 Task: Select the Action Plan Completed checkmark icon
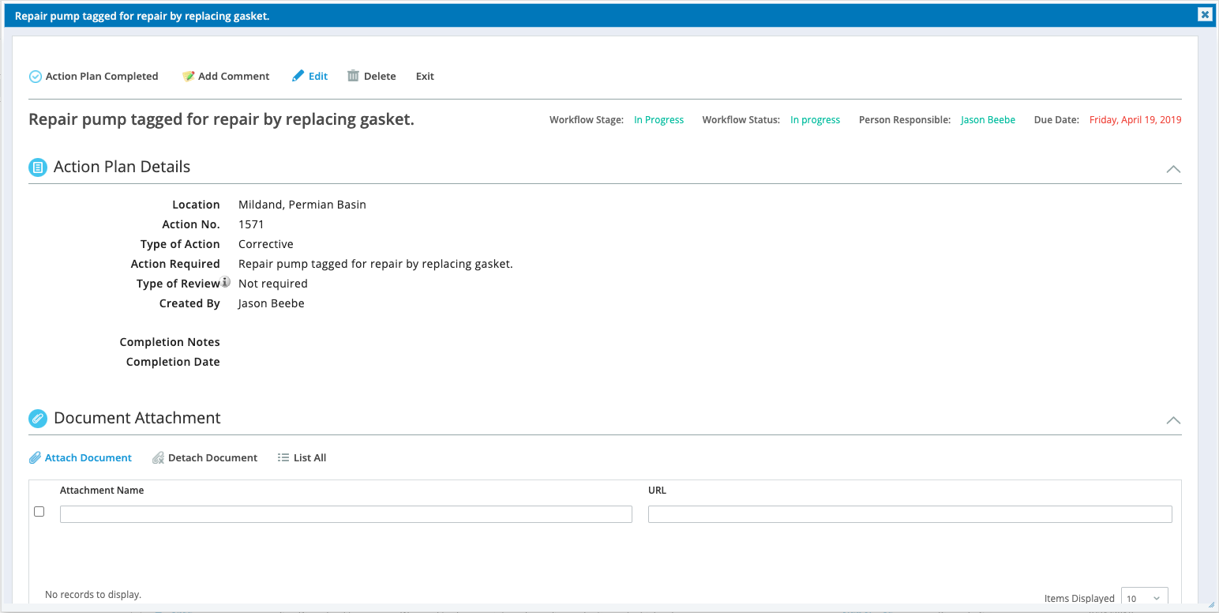click(35, 76)
